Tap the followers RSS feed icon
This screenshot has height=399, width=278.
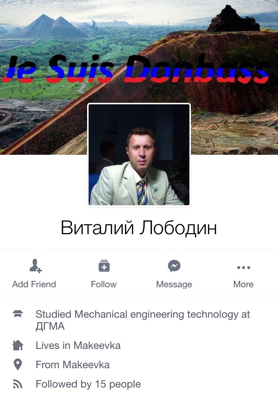click(18, 384)
